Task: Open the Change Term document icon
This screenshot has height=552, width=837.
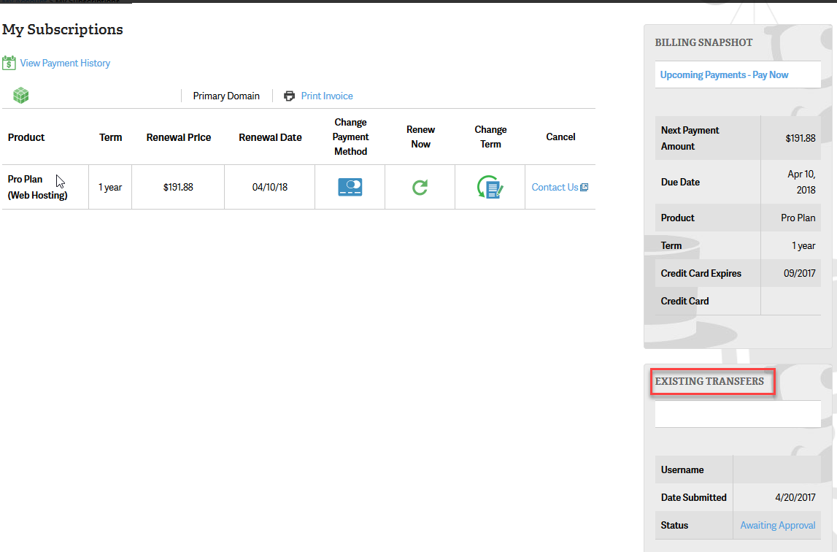Action: [x=490, y=188]
